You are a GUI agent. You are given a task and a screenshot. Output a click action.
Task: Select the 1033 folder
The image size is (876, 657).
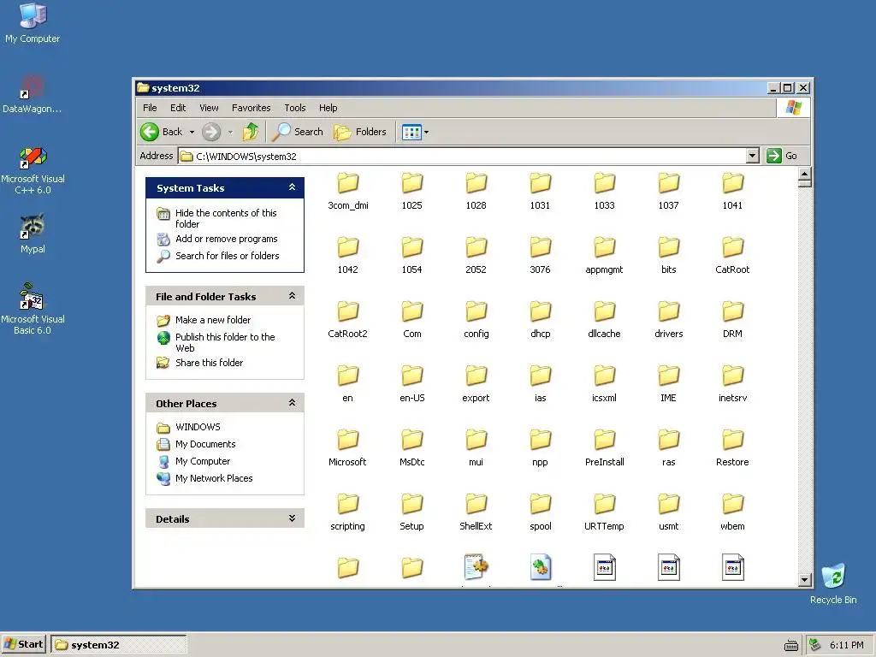point(604,191)
